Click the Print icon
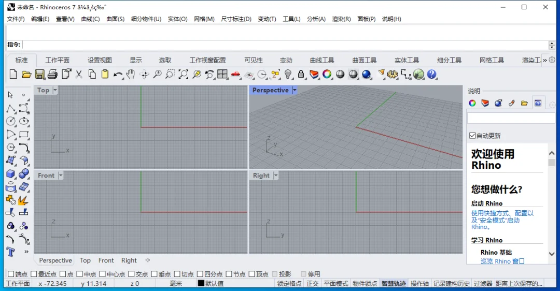The image size is (560, 291). tap(52, 74)
